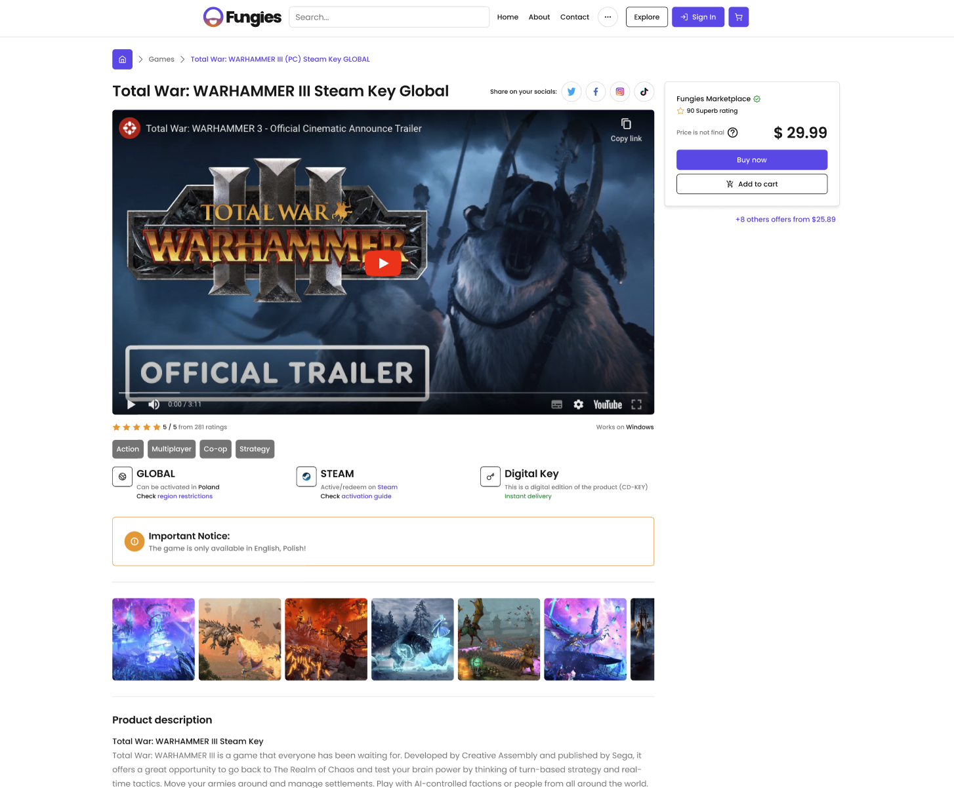The image size is (954, 788).
Task: Open the last partially visible screenshot
Action: [x=642, y=639]
